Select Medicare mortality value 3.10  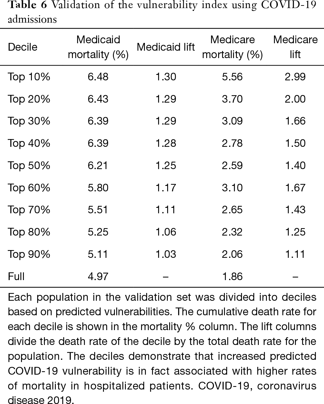232,188
